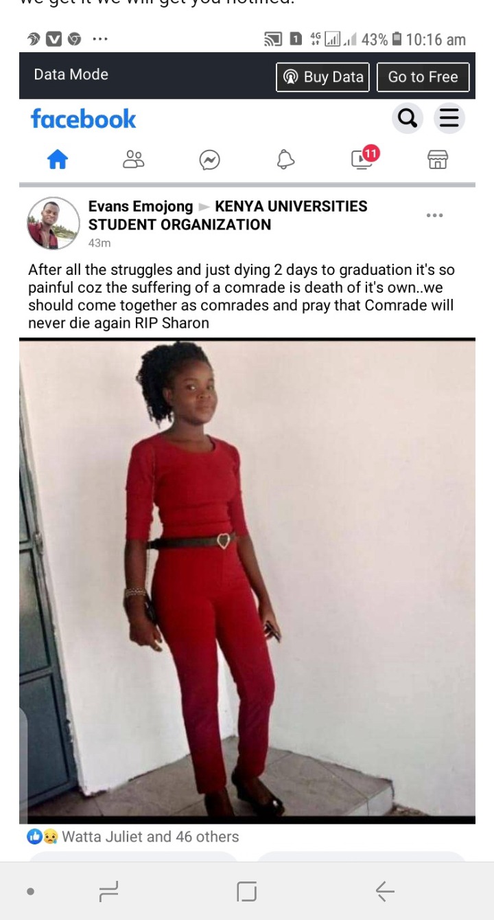Open the notifications bell icon

tap(285, 160)
